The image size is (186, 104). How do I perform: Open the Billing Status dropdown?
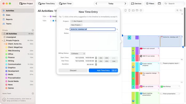tap(78, 53)
